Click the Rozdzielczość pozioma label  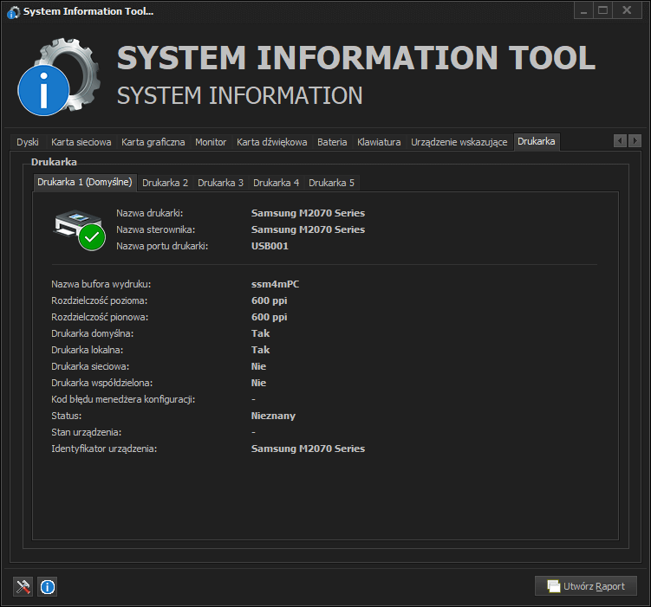[x=99, y=301]
